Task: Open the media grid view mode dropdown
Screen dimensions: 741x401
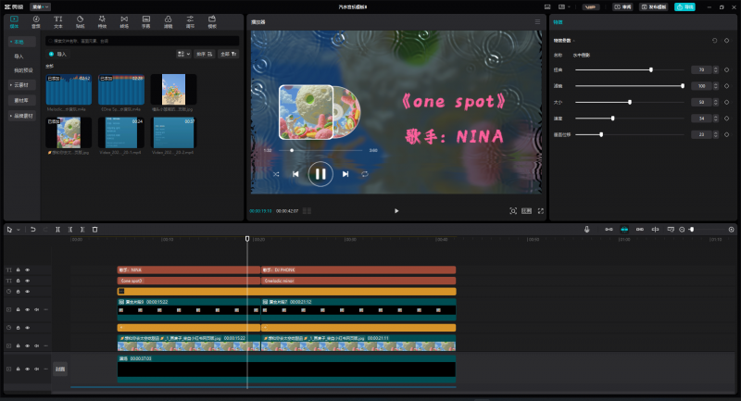Action: tap(183, 55)
